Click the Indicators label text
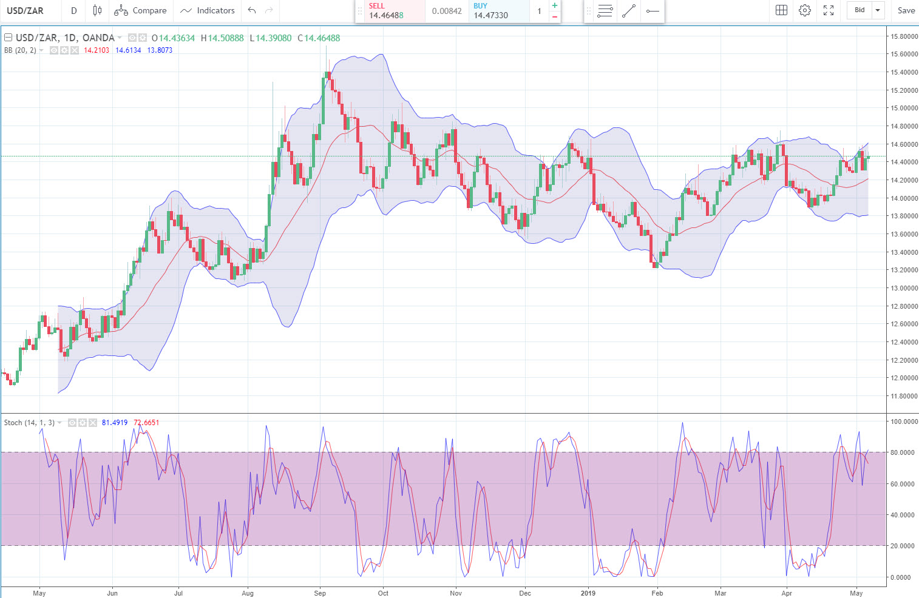 coord(215,10)
